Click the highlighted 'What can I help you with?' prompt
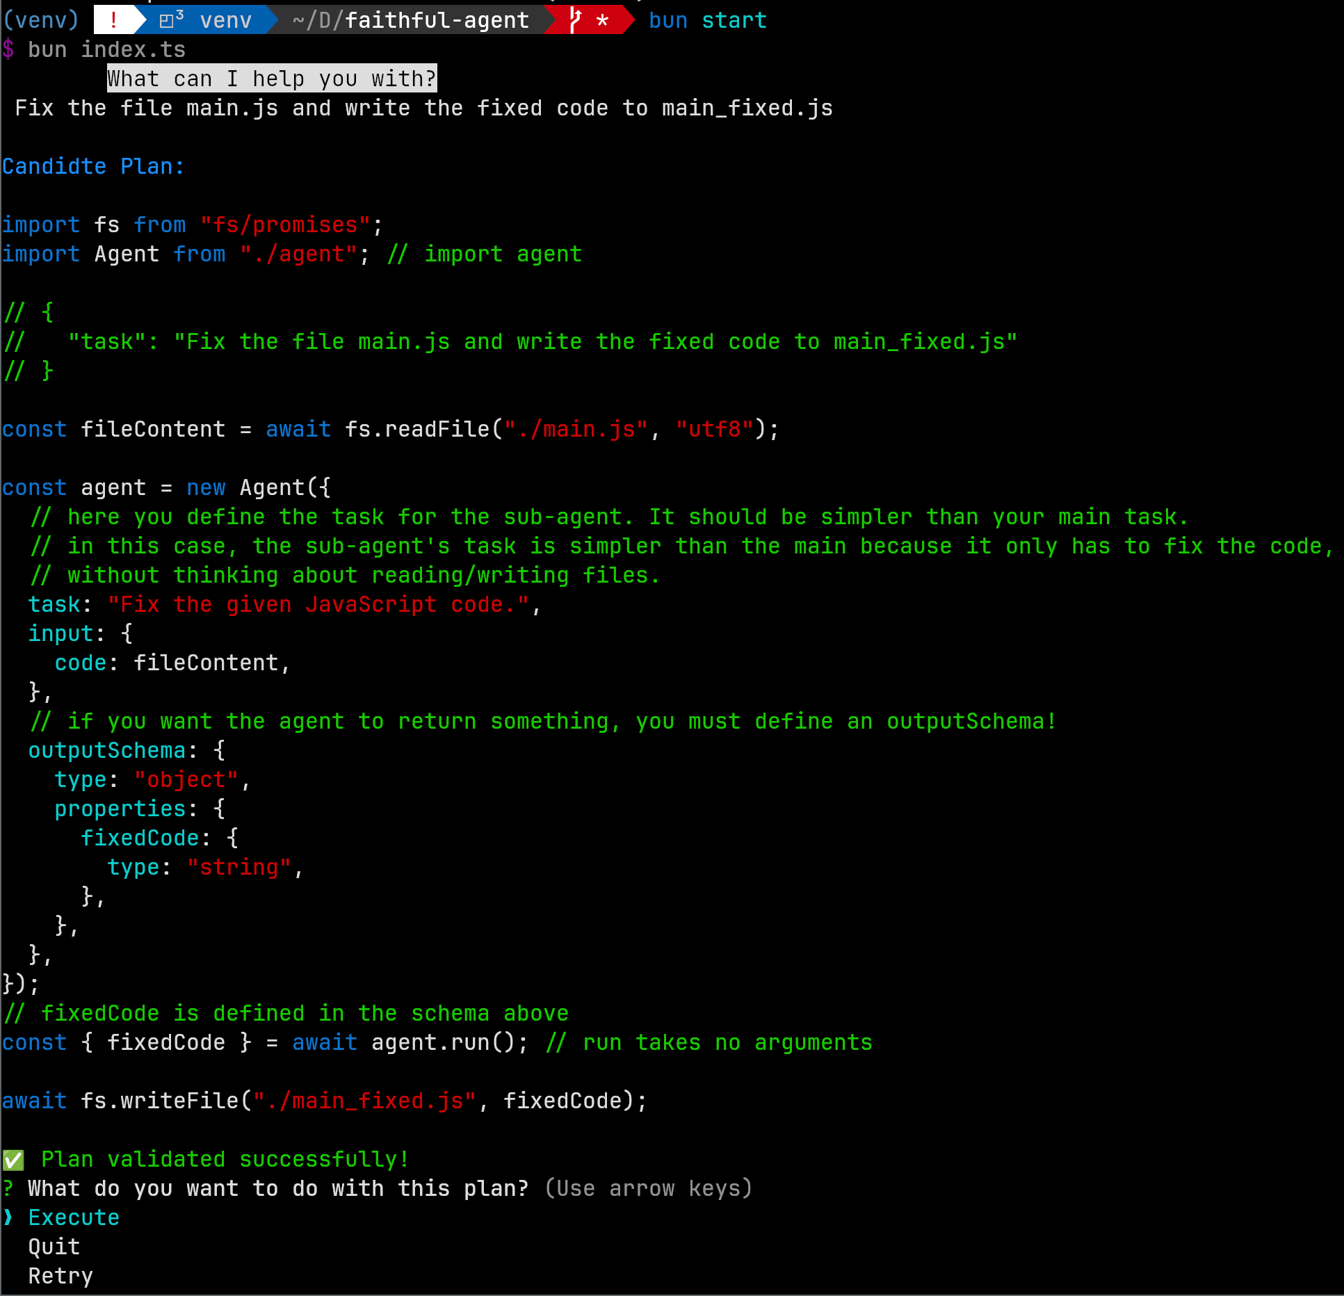This screenshot has height=1296, width=1344. coord(272,79)
